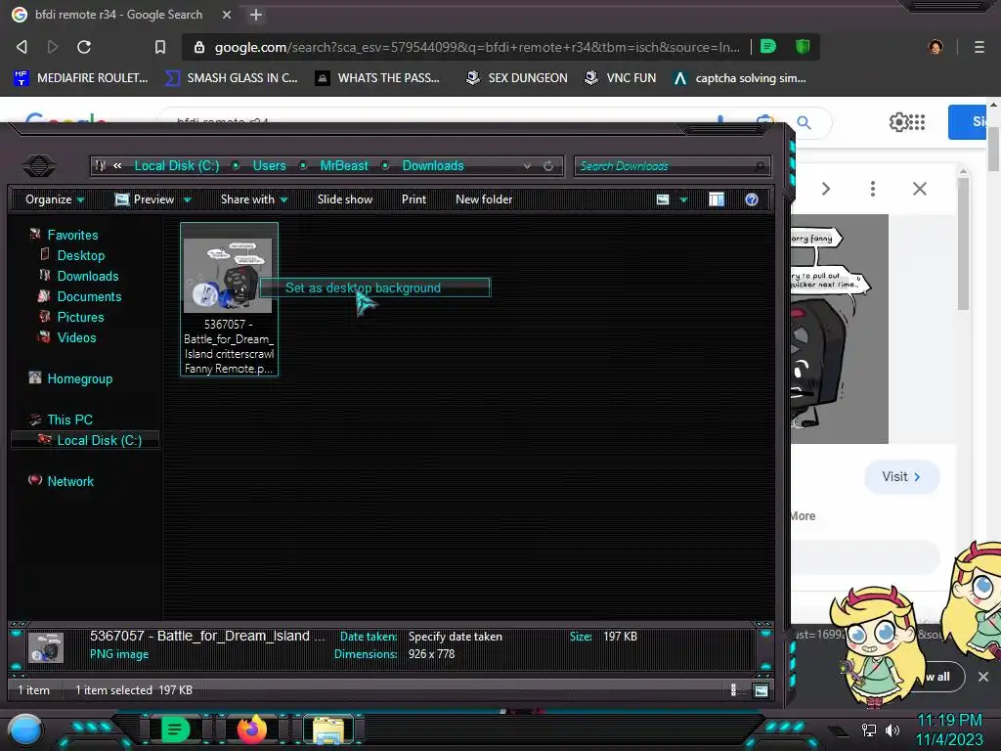Click the Search Downloads field
This screenshot has height=751, width=1001.
673,166
